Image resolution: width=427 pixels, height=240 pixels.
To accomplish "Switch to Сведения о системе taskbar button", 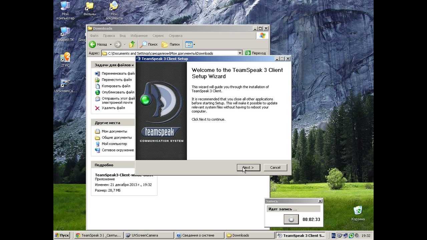I will tap(199, 235).
